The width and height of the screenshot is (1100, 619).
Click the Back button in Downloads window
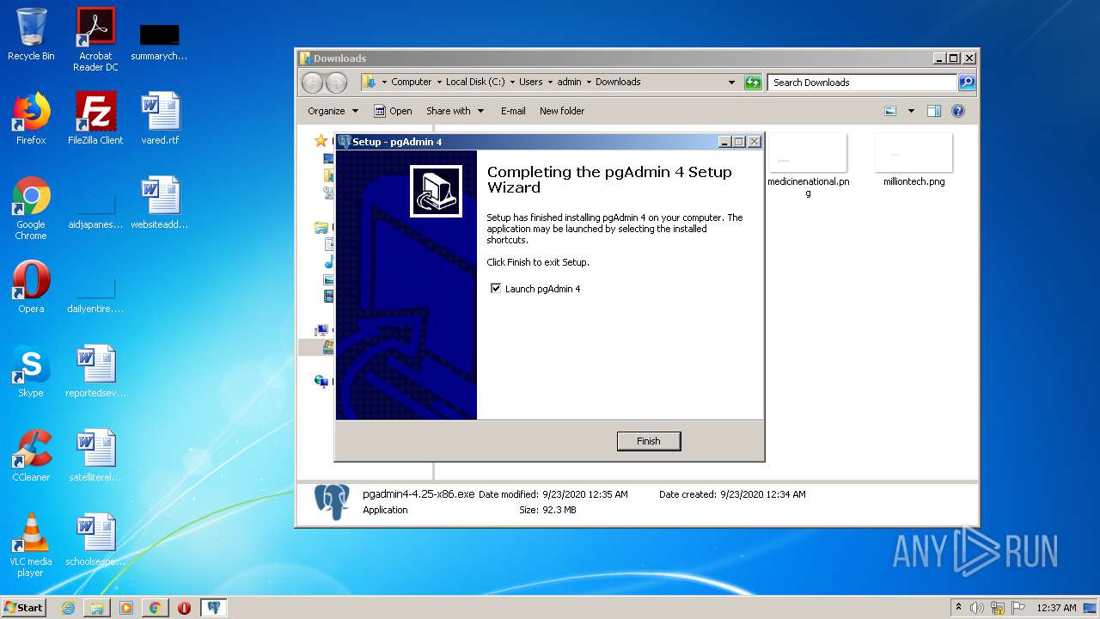pos(312,83)
